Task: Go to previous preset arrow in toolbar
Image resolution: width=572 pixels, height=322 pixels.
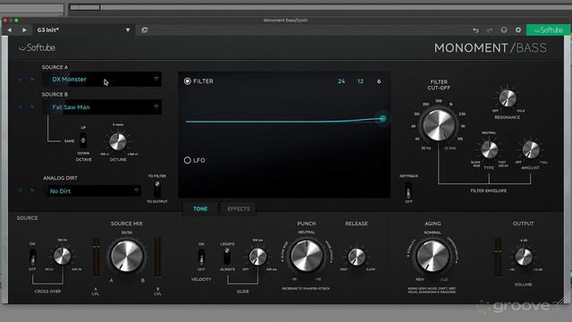Action: click(x=10, y=30)
